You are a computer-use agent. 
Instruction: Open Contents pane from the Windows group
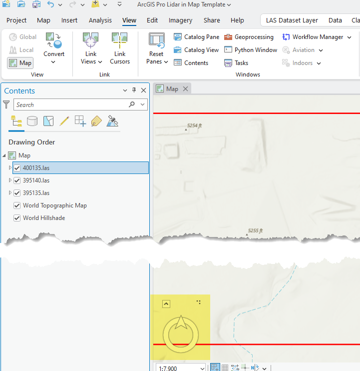click(191, 63)
